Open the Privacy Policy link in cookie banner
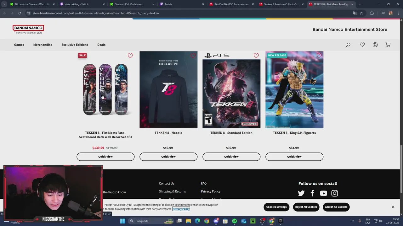The image size is (403, 226). (181, 209)
